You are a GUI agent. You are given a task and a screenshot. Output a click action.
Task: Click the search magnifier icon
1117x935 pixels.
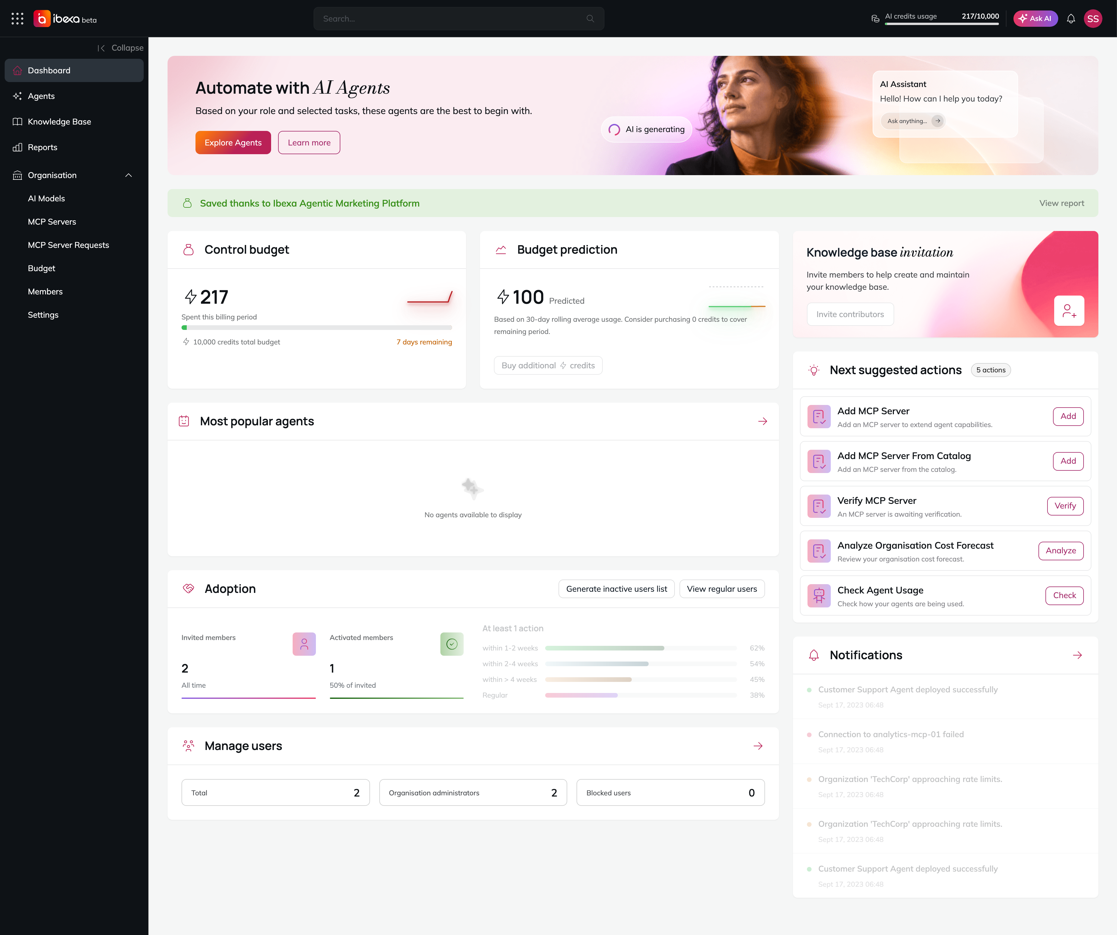[x=590, y=19]
